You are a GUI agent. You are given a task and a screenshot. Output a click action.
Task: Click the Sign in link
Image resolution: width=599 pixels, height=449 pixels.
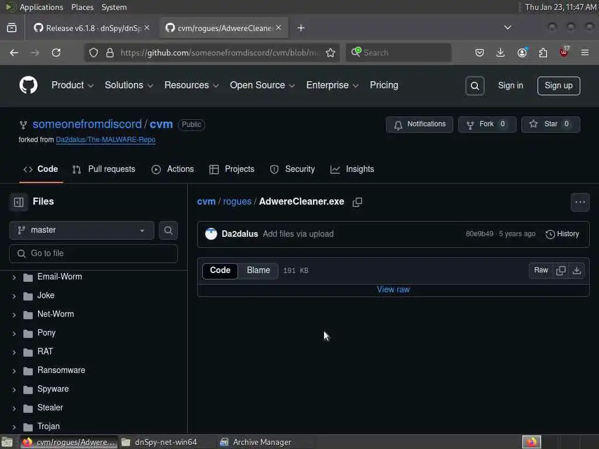pos(510,85)
